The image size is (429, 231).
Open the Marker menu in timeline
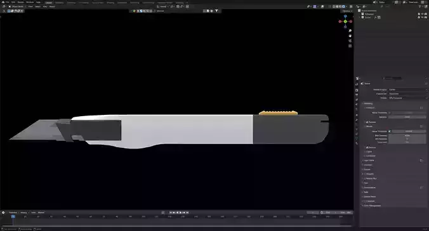click(41, 213)
